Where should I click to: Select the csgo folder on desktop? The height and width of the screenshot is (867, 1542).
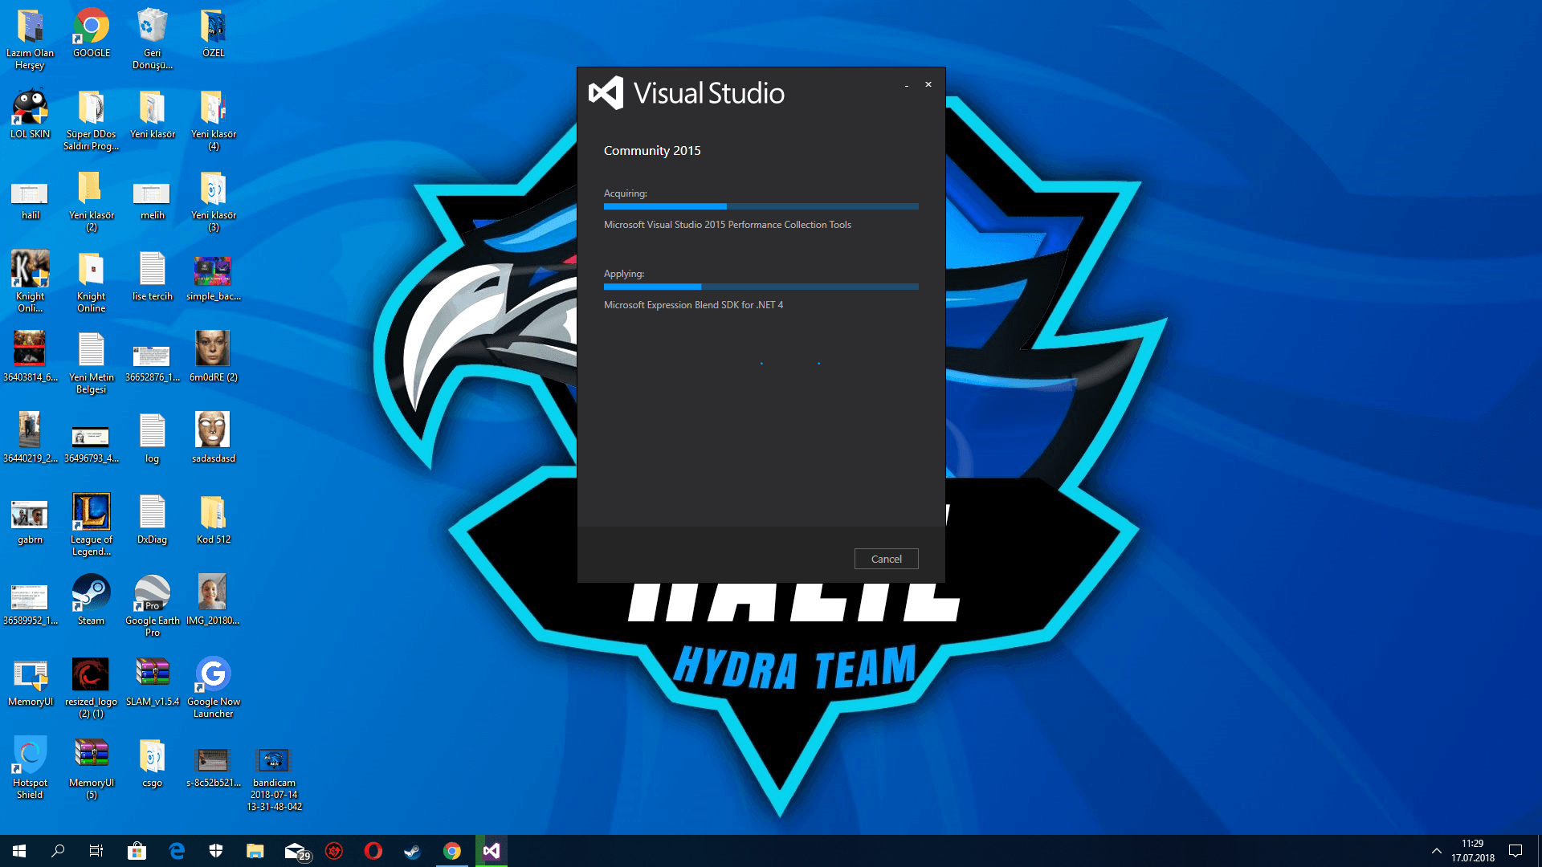tap(152, 763)
